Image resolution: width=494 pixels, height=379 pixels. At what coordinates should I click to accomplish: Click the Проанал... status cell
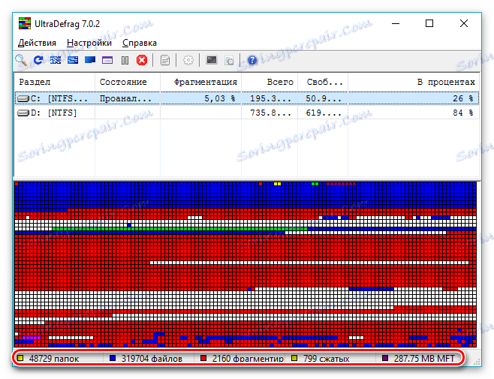click(125, 98)
